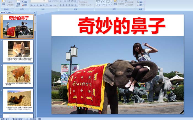Screen dimensions: 193x120
Task: Open the font name combo box
Action: [x=37, y=1]
